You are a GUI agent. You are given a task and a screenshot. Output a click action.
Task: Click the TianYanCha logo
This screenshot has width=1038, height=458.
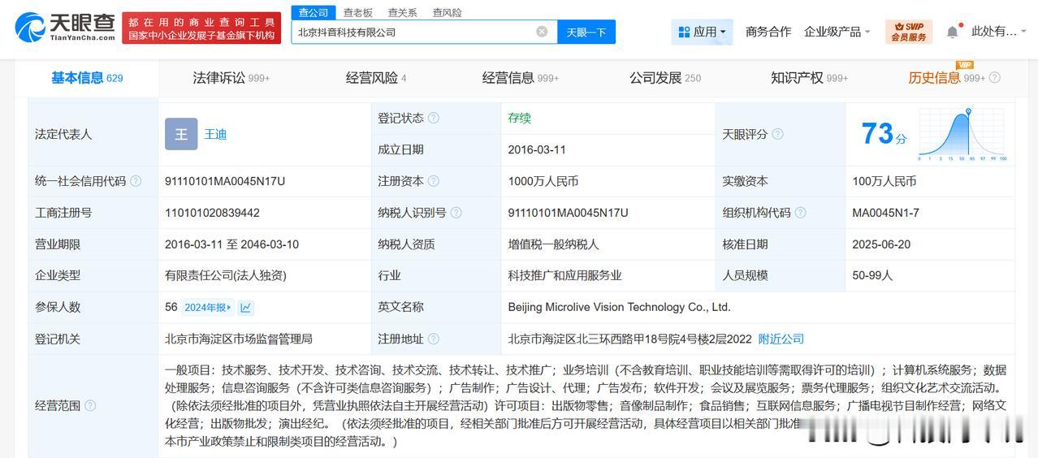(x=65, y=28)
